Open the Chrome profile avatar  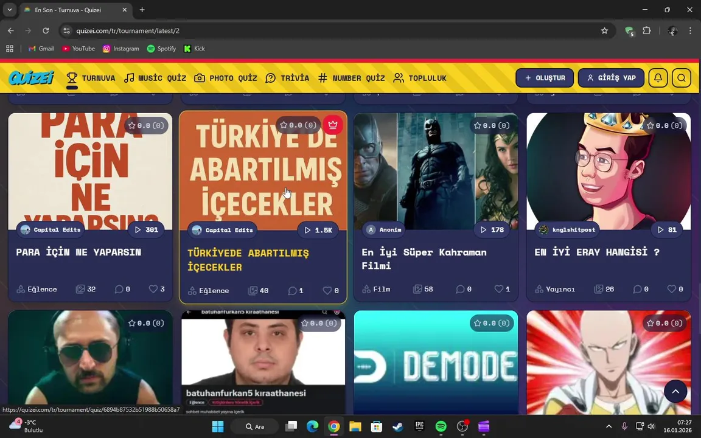(672, 31)
